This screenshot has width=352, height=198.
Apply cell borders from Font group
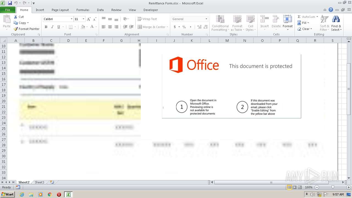71,27
